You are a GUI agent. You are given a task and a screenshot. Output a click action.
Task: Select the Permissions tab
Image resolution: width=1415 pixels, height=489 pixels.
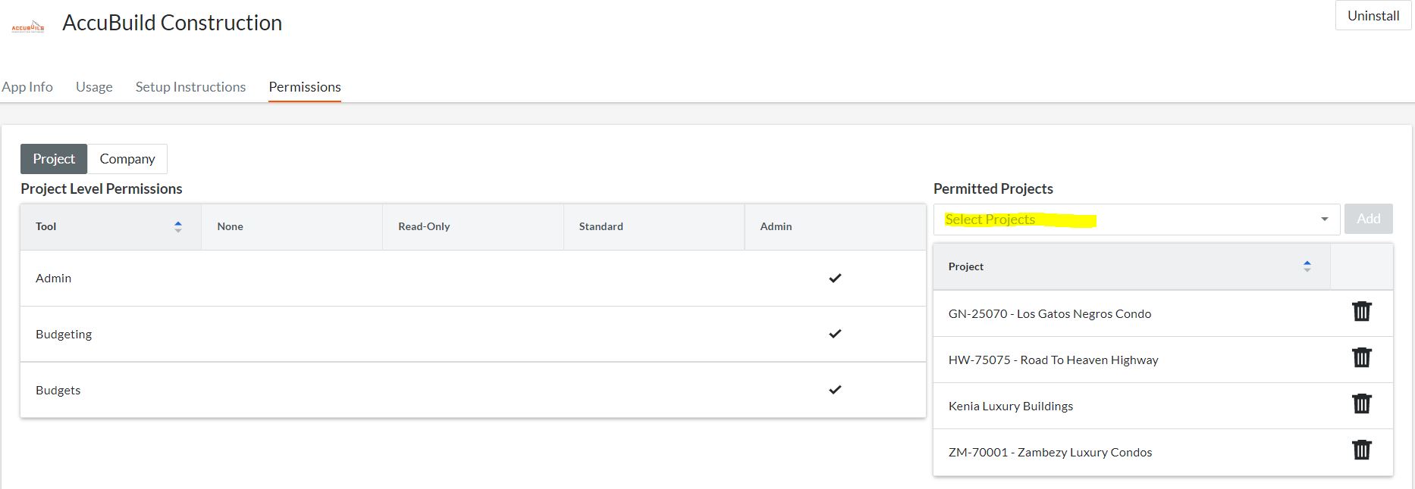tap(305, 87)
